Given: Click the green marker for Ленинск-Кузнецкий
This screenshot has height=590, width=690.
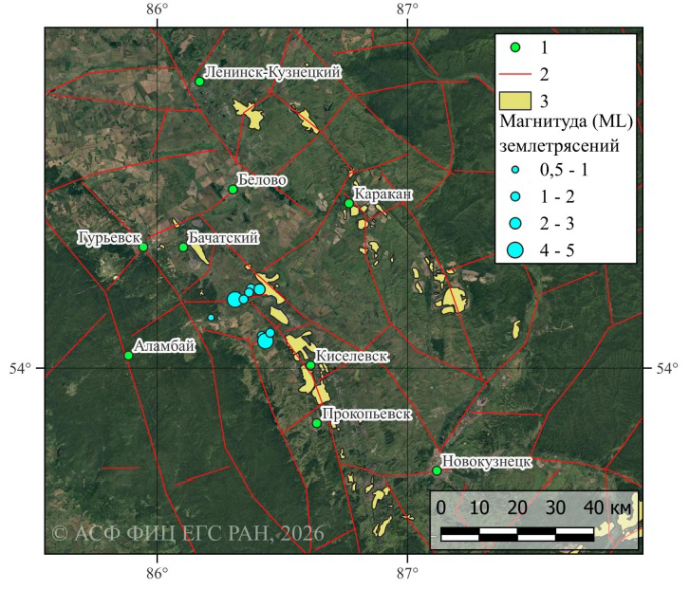Looking at the screenshot, I should point(199,82).
